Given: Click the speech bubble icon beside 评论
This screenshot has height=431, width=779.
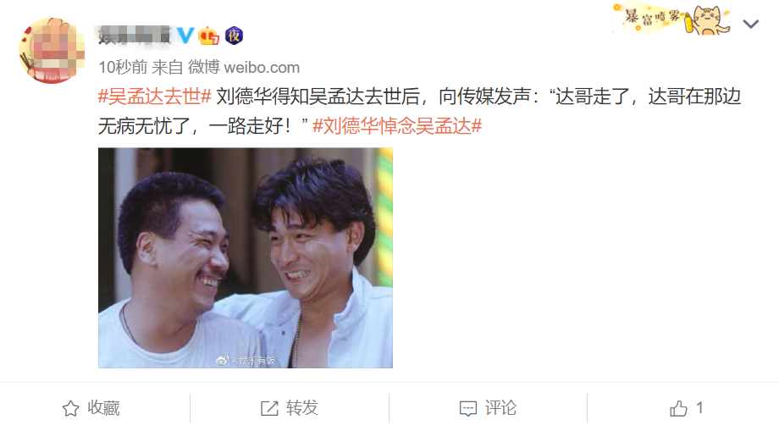Looking at the screenshot, I should point(468,409).
